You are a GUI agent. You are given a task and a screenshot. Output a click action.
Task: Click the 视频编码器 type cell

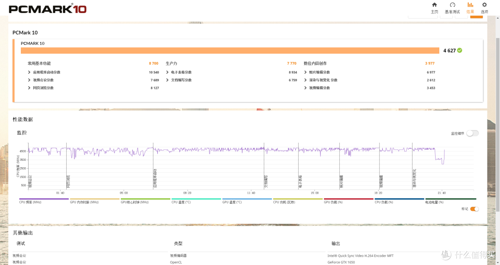click(x=178, y=256)
